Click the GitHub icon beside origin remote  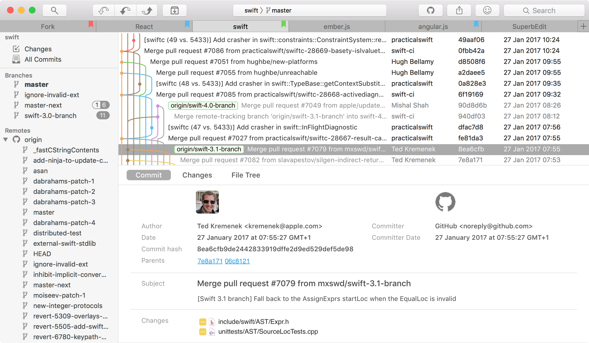click(16, 140)
